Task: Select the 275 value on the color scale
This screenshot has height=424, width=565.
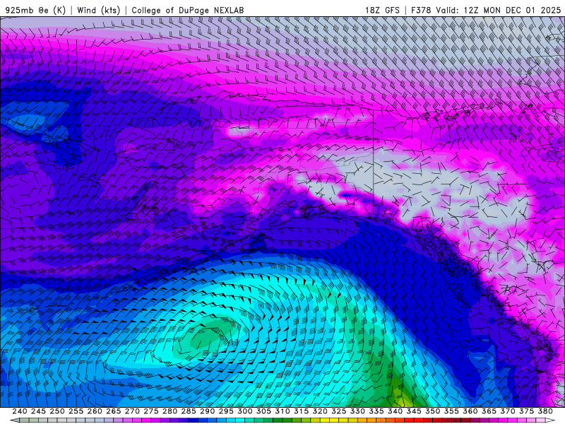Action: click(x=150, y=411)
